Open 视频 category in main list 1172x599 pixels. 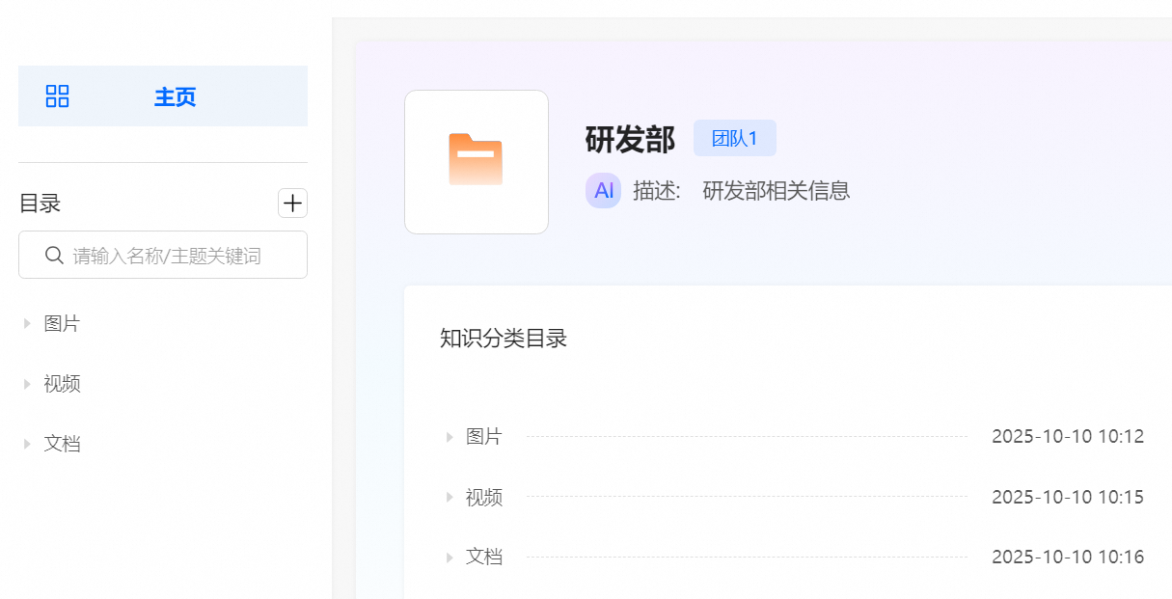(x=484, y=498)
